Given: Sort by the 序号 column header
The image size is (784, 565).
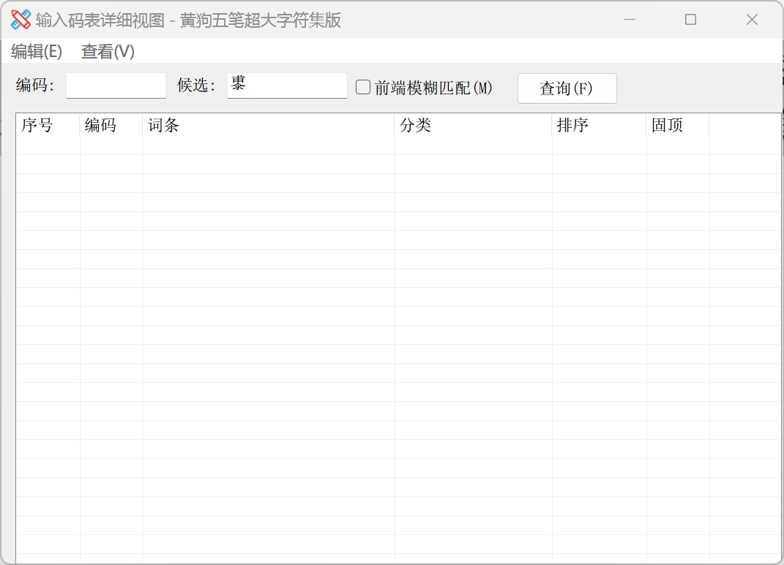Looking at the screenshot, I should pyautogui.click(x=48, y=126).
